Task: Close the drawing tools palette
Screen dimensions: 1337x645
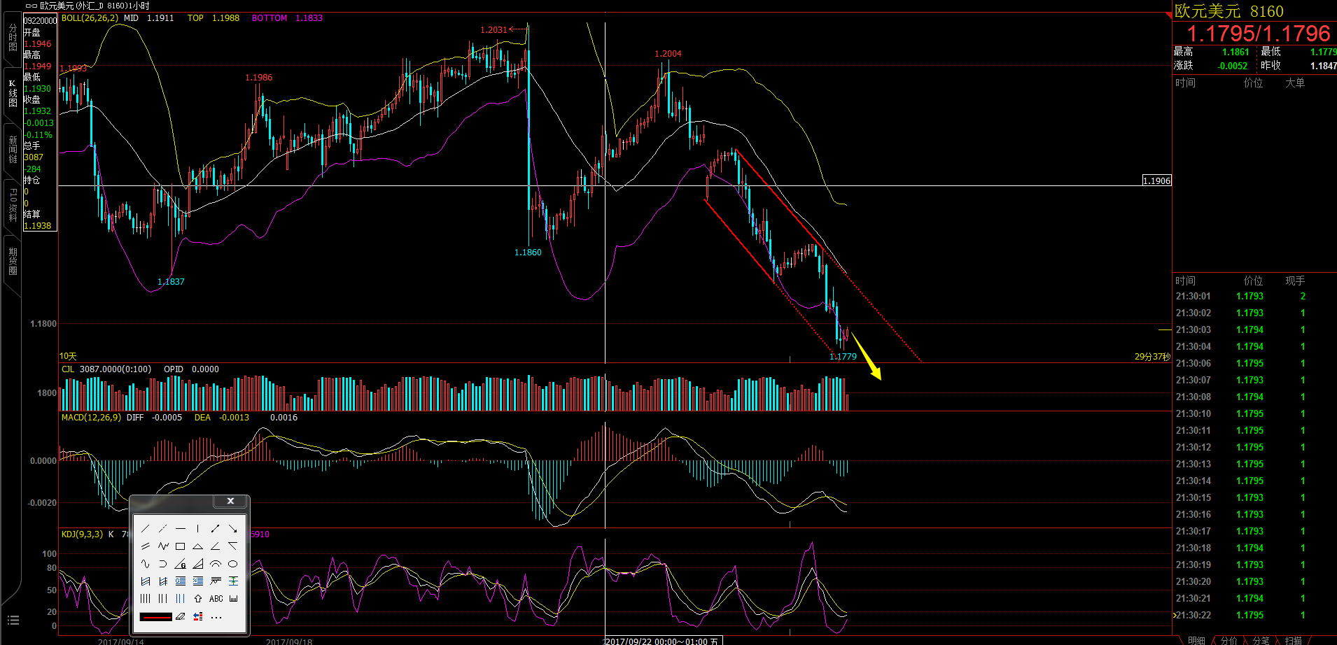Action: [x=230, y=501]
